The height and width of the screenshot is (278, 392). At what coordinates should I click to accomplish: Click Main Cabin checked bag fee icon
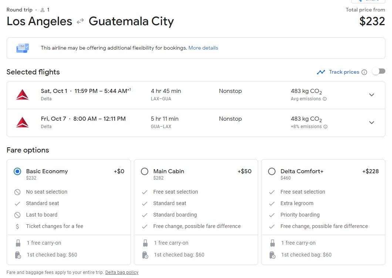145,255
